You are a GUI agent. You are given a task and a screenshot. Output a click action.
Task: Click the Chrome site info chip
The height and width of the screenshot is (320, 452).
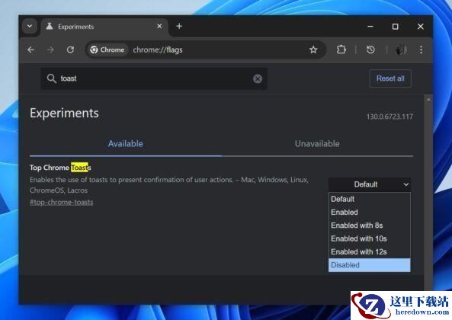click(107, 50)
